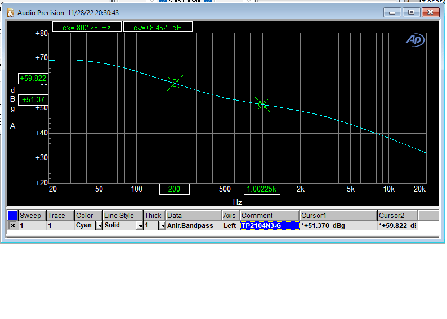Screen dimensions: 447x319
Task: Click the Anlr.Bandpass data cell
Action: (x=194, y=226)
